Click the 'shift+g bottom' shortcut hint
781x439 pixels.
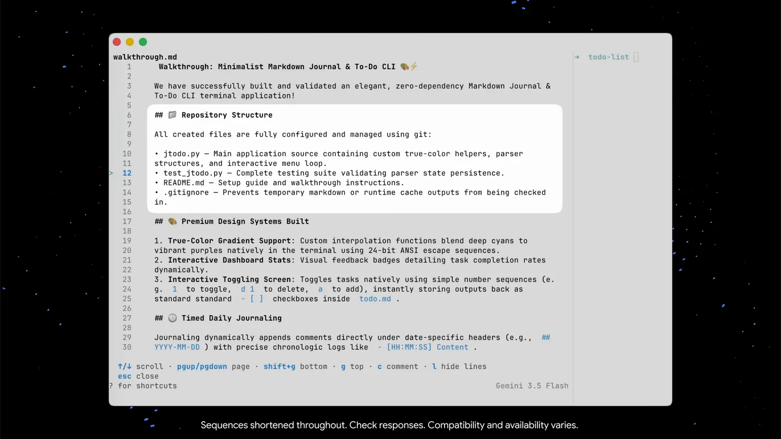coord(295,366)
